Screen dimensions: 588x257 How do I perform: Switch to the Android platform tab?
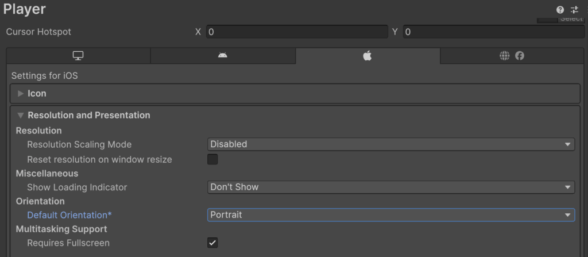click(223, 56)
